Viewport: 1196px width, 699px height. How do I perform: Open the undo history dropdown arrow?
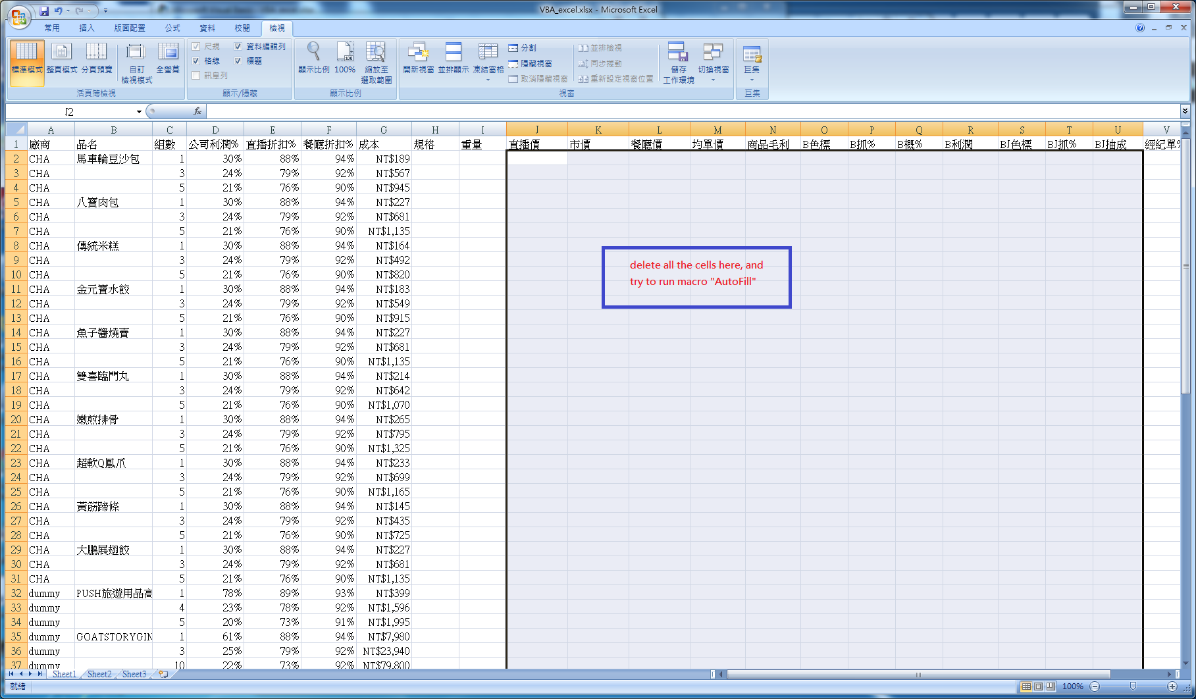point(68,11)
